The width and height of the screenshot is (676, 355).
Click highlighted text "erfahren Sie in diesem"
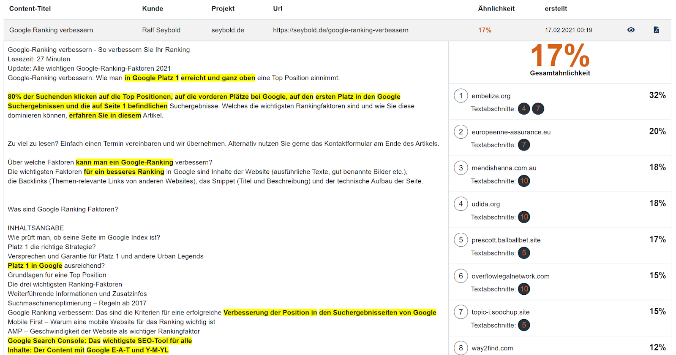(x=105, y=116)
